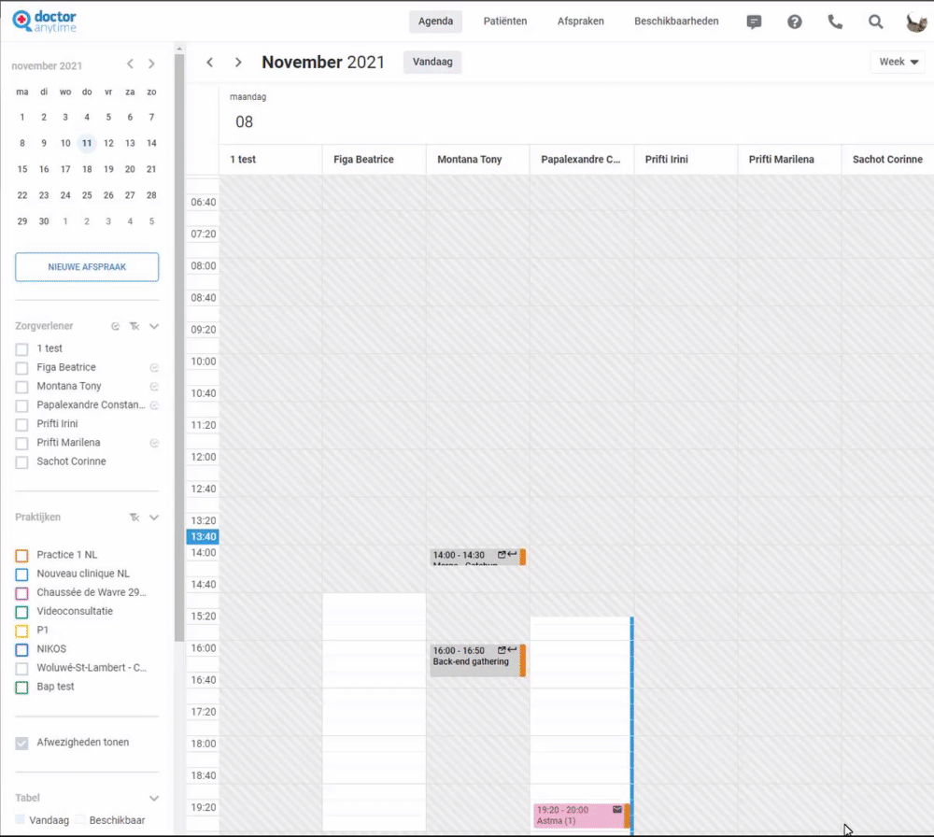The height and width of the screenshot is (837, 934).
Task: Click the Nieuwe Afspraak button
Action: click(87, 267)
